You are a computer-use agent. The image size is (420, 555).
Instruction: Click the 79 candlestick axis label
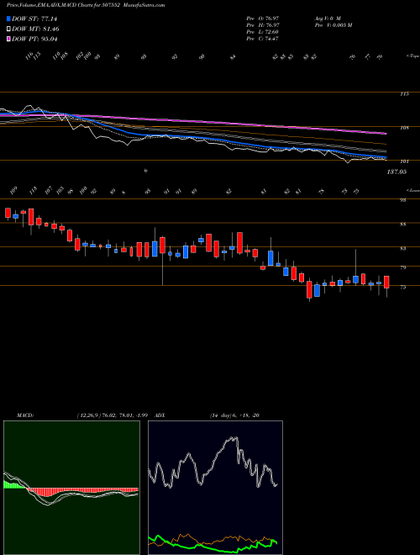click(405, 267)
